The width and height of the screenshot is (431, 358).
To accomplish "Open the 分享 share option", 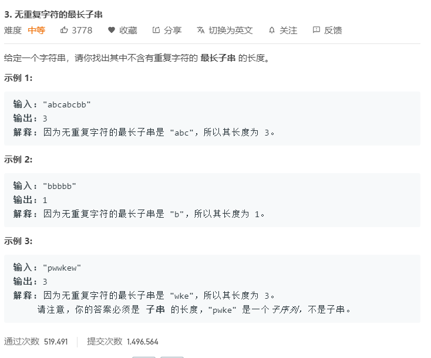I will point(173,30).
